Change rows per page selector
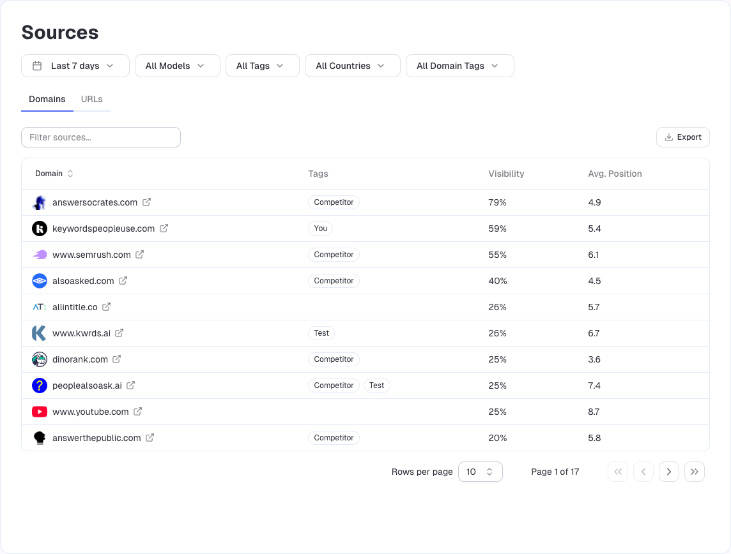Screen dimensions: 731x554 point(480,472)
